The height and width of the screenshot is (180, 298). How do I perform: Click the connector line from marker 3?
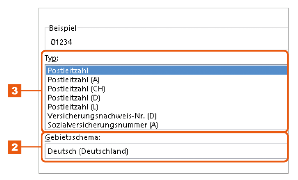tap(31, 91)
